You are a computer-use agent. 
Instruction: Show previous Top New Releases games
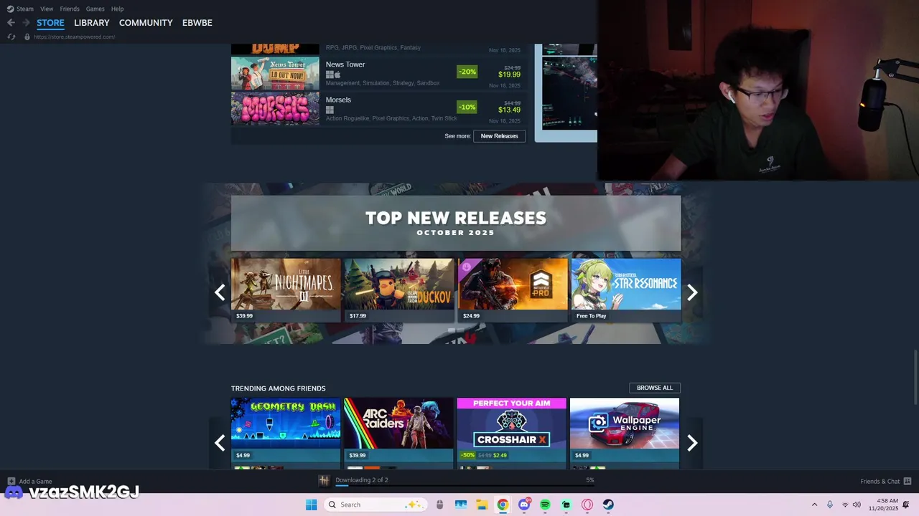coord(220,292)
